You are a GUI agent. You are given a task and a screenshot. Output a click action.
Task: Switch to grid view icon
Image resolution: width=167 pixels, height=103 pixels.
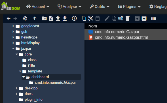(154, 18)
